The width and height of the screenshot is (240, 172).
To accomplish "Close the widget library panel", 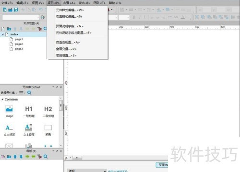I will point(61,87).
